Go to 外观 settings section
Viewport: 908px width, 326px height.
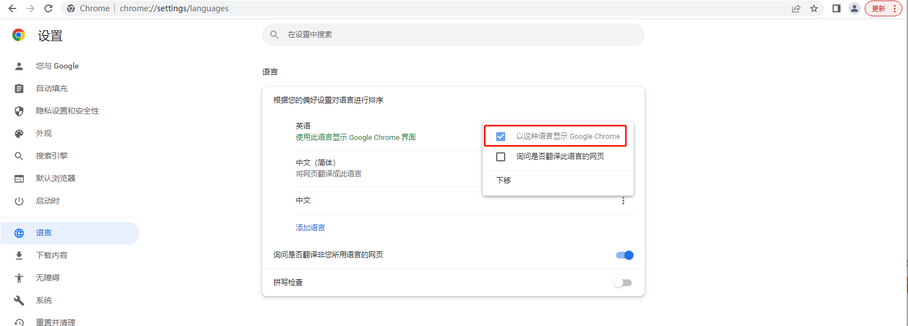point(44,133)
